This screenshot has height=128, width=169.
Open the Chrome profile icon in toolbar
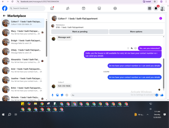coord(161,2)
